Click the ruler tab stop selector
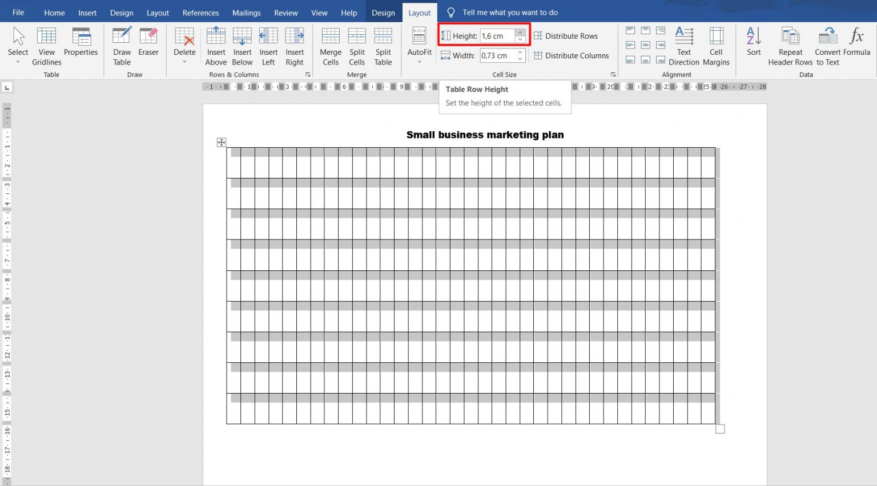877x486 pixels. pyautogui.click(x=7, y=87)
